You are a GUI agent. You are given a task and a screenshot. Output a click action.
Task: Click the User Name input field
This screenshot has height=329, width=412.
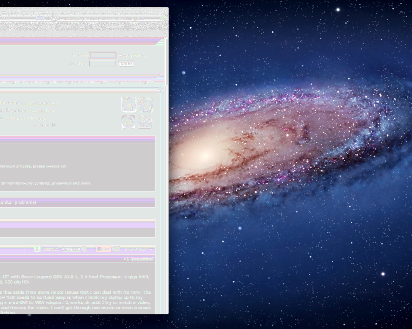click(103, 55)
